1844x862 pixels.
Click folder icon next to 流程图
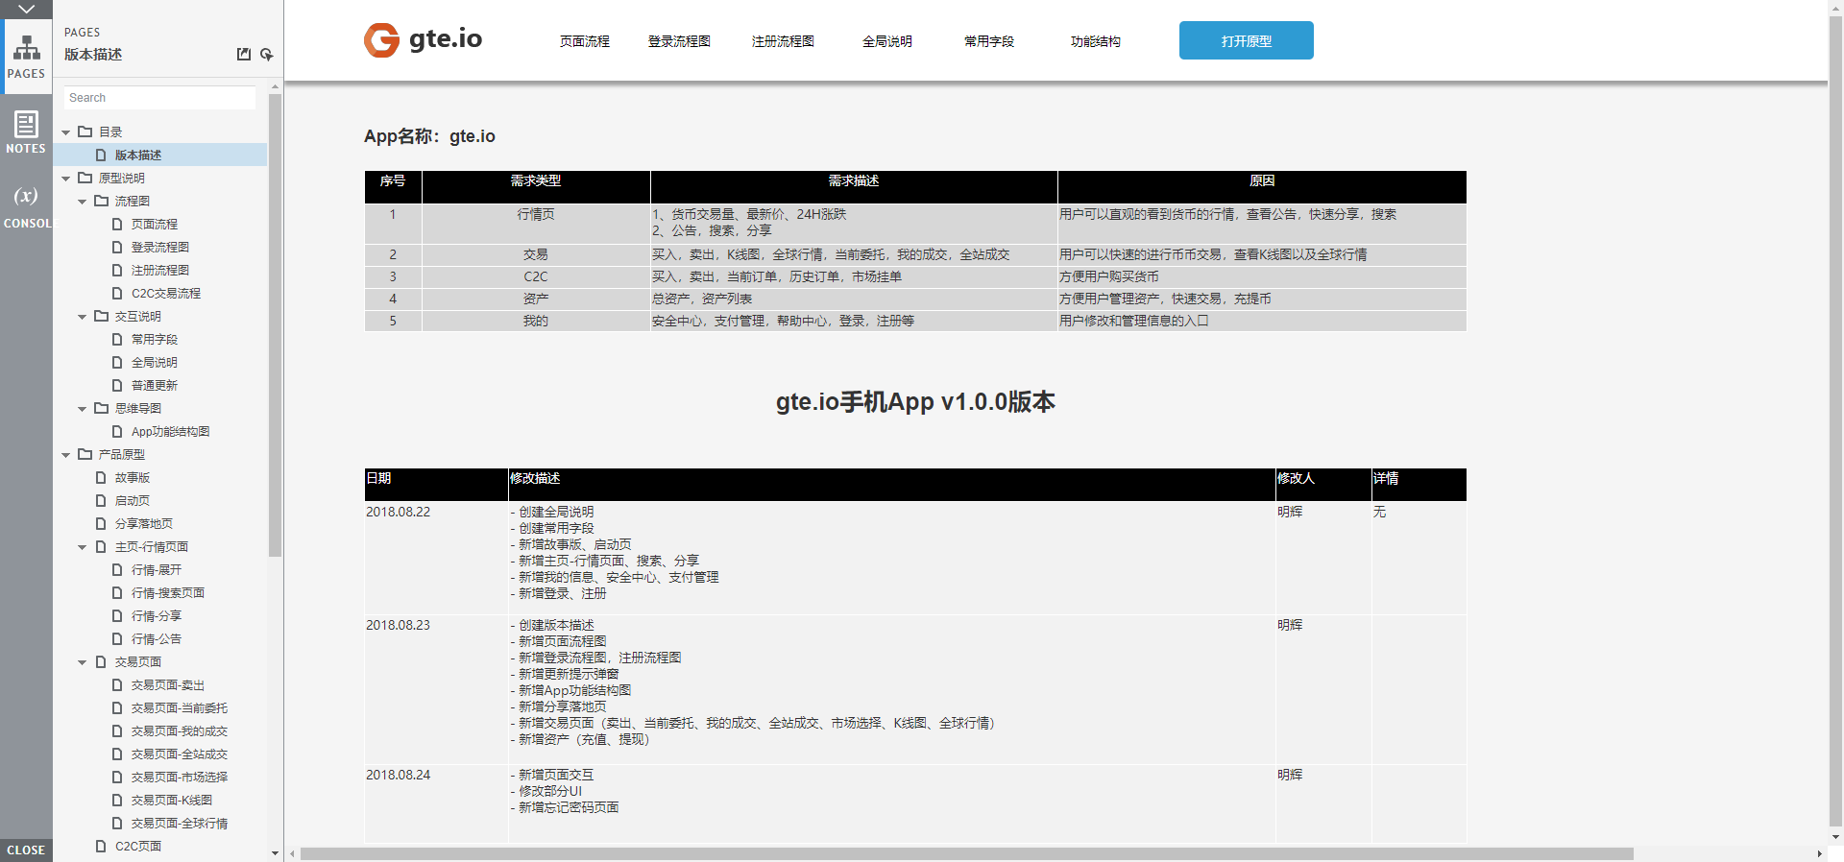coord(102,201)
